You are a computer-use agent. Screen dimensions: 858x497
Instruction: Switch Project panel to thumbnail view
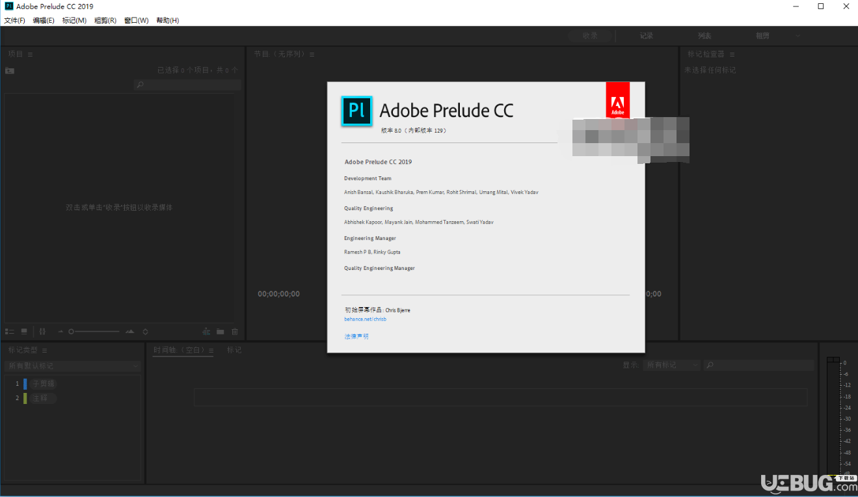[24, 332]
